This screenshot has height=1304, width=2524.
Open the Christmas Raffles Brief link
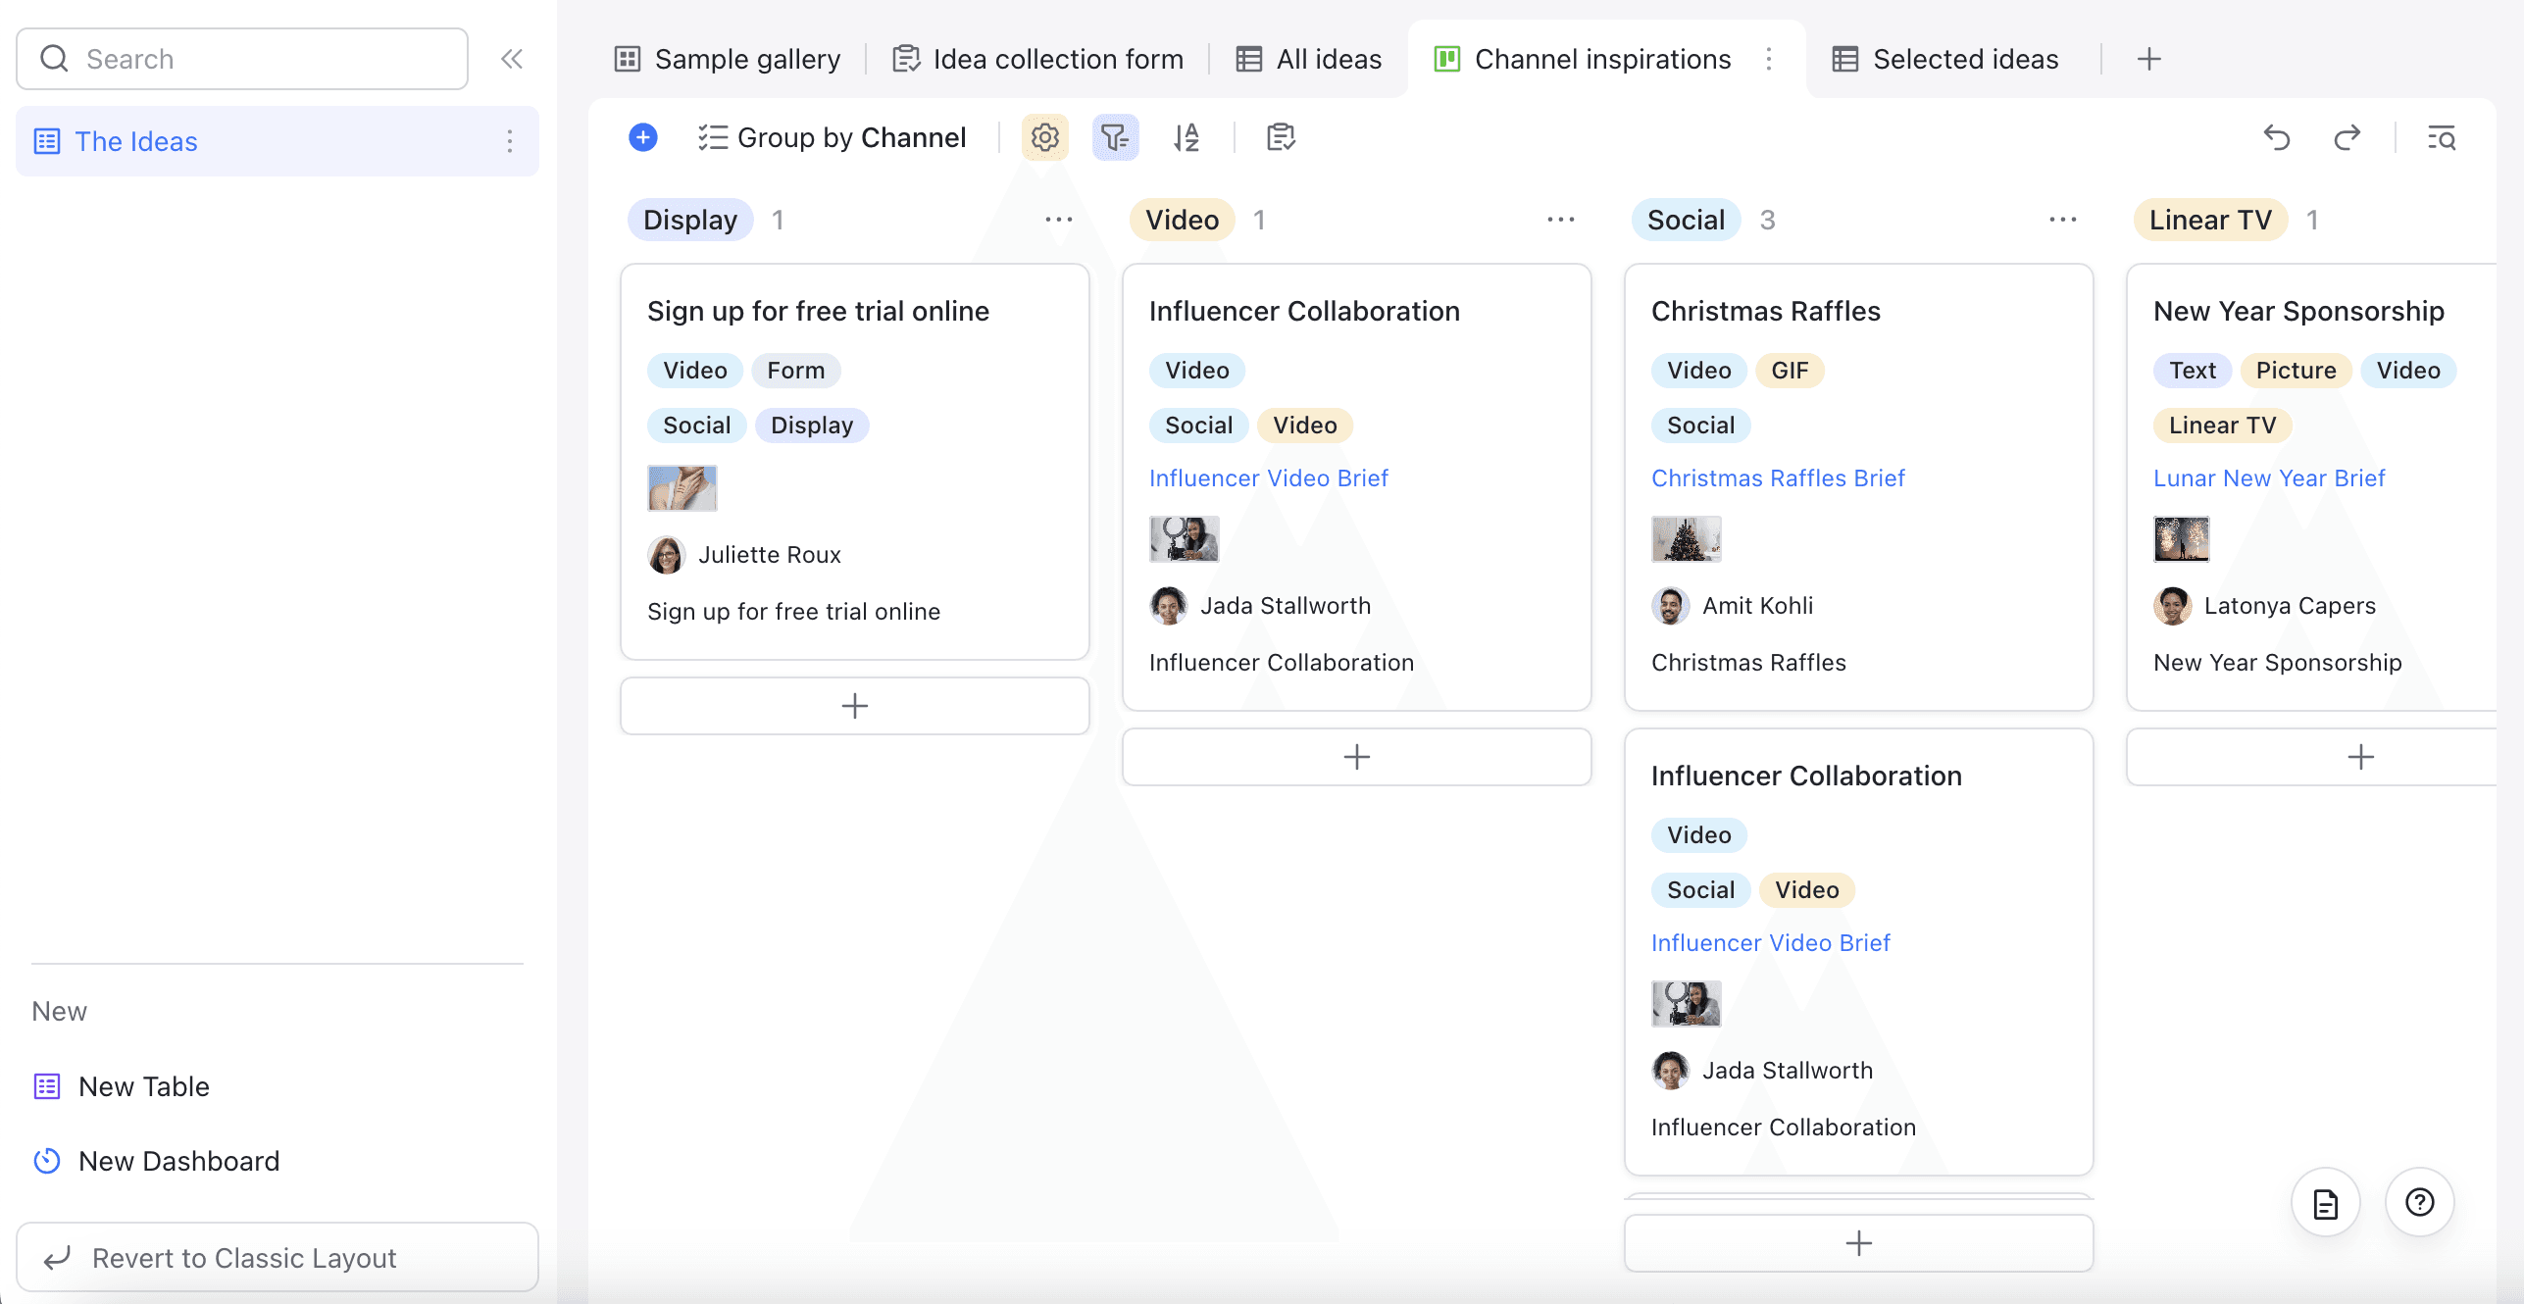(x=1778, y=478)
